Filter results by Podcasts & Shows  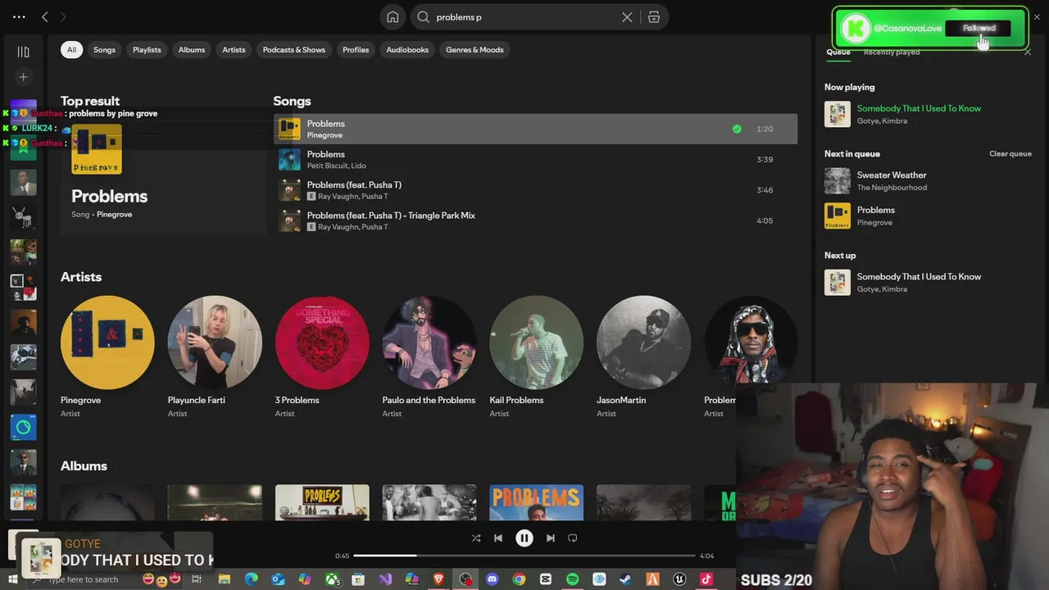coord(294,50)
